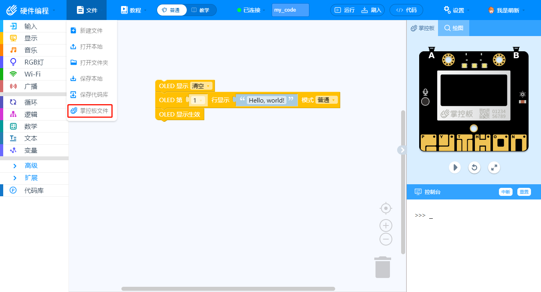Expand the 扩展 category

coord(34,178)
